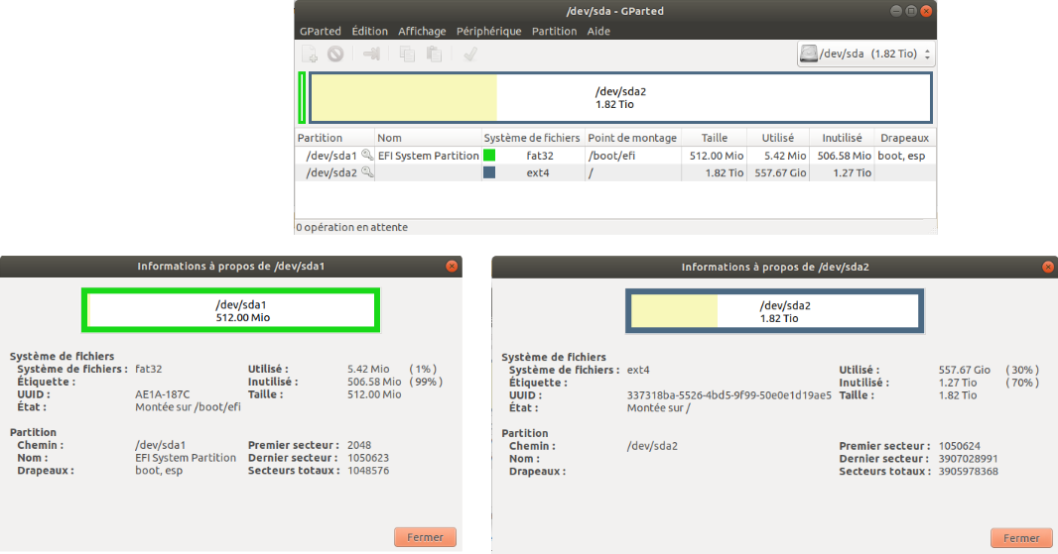This screenshot has height=554, width=1058.
Task: Click first sector value '1050624'
Action: [960, 446]
